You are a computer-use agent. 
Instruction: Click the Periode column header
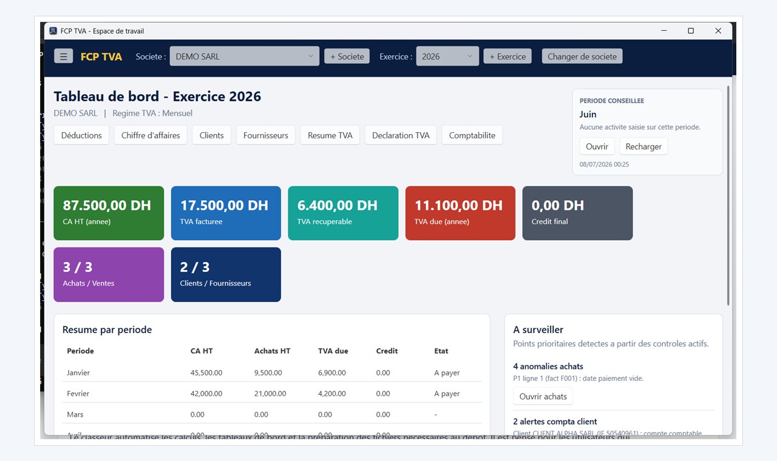pyautogui.click(x=80, y=351)
